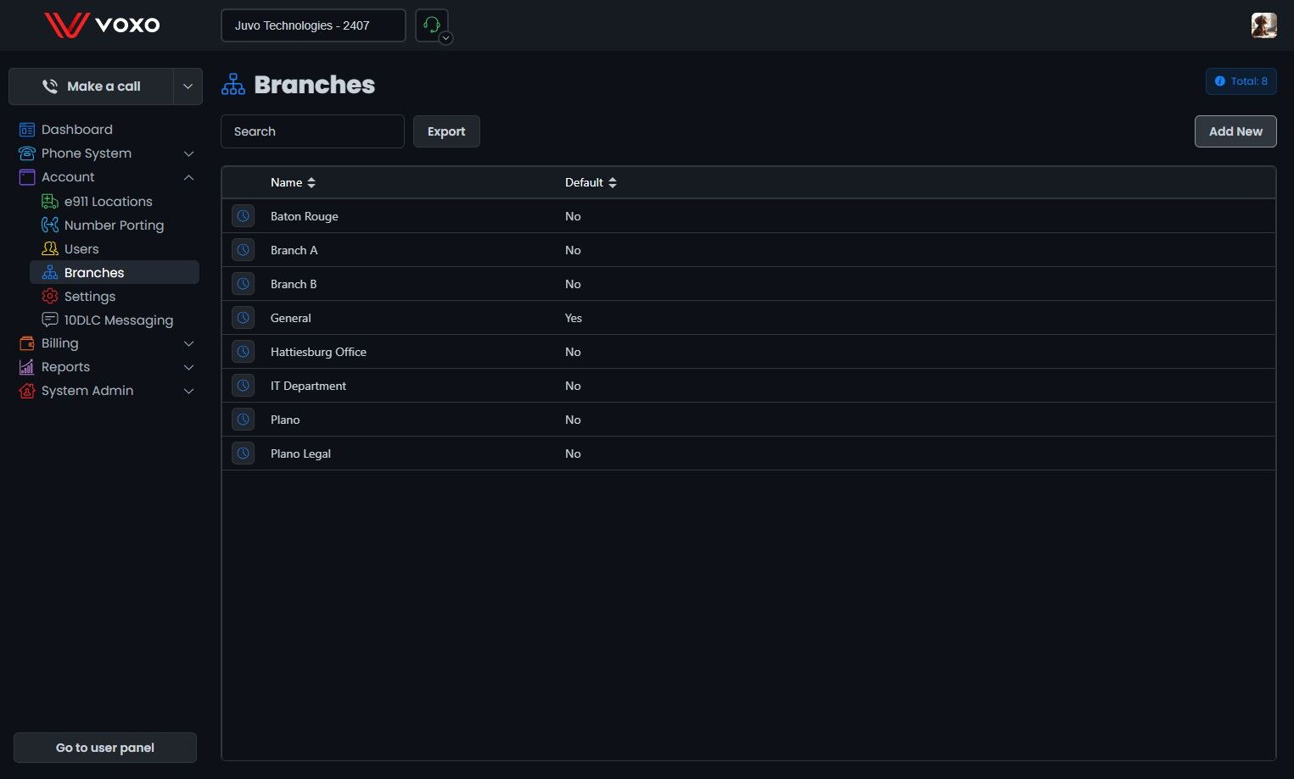1294x779 pixels.
Task: Open history icon for General row
Action: 244,318
